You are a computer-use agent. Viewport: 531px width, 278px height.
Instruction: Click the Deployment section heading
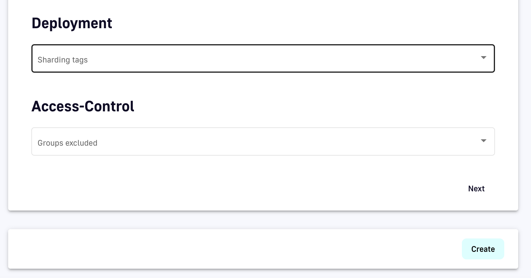click(x=72, y=23)
